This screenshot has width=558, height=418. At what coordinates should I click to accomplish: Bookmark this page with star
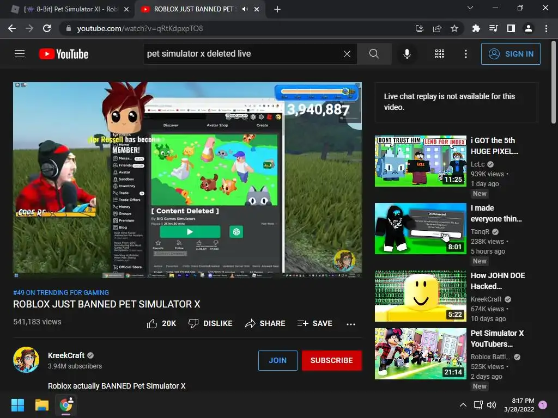454,28
